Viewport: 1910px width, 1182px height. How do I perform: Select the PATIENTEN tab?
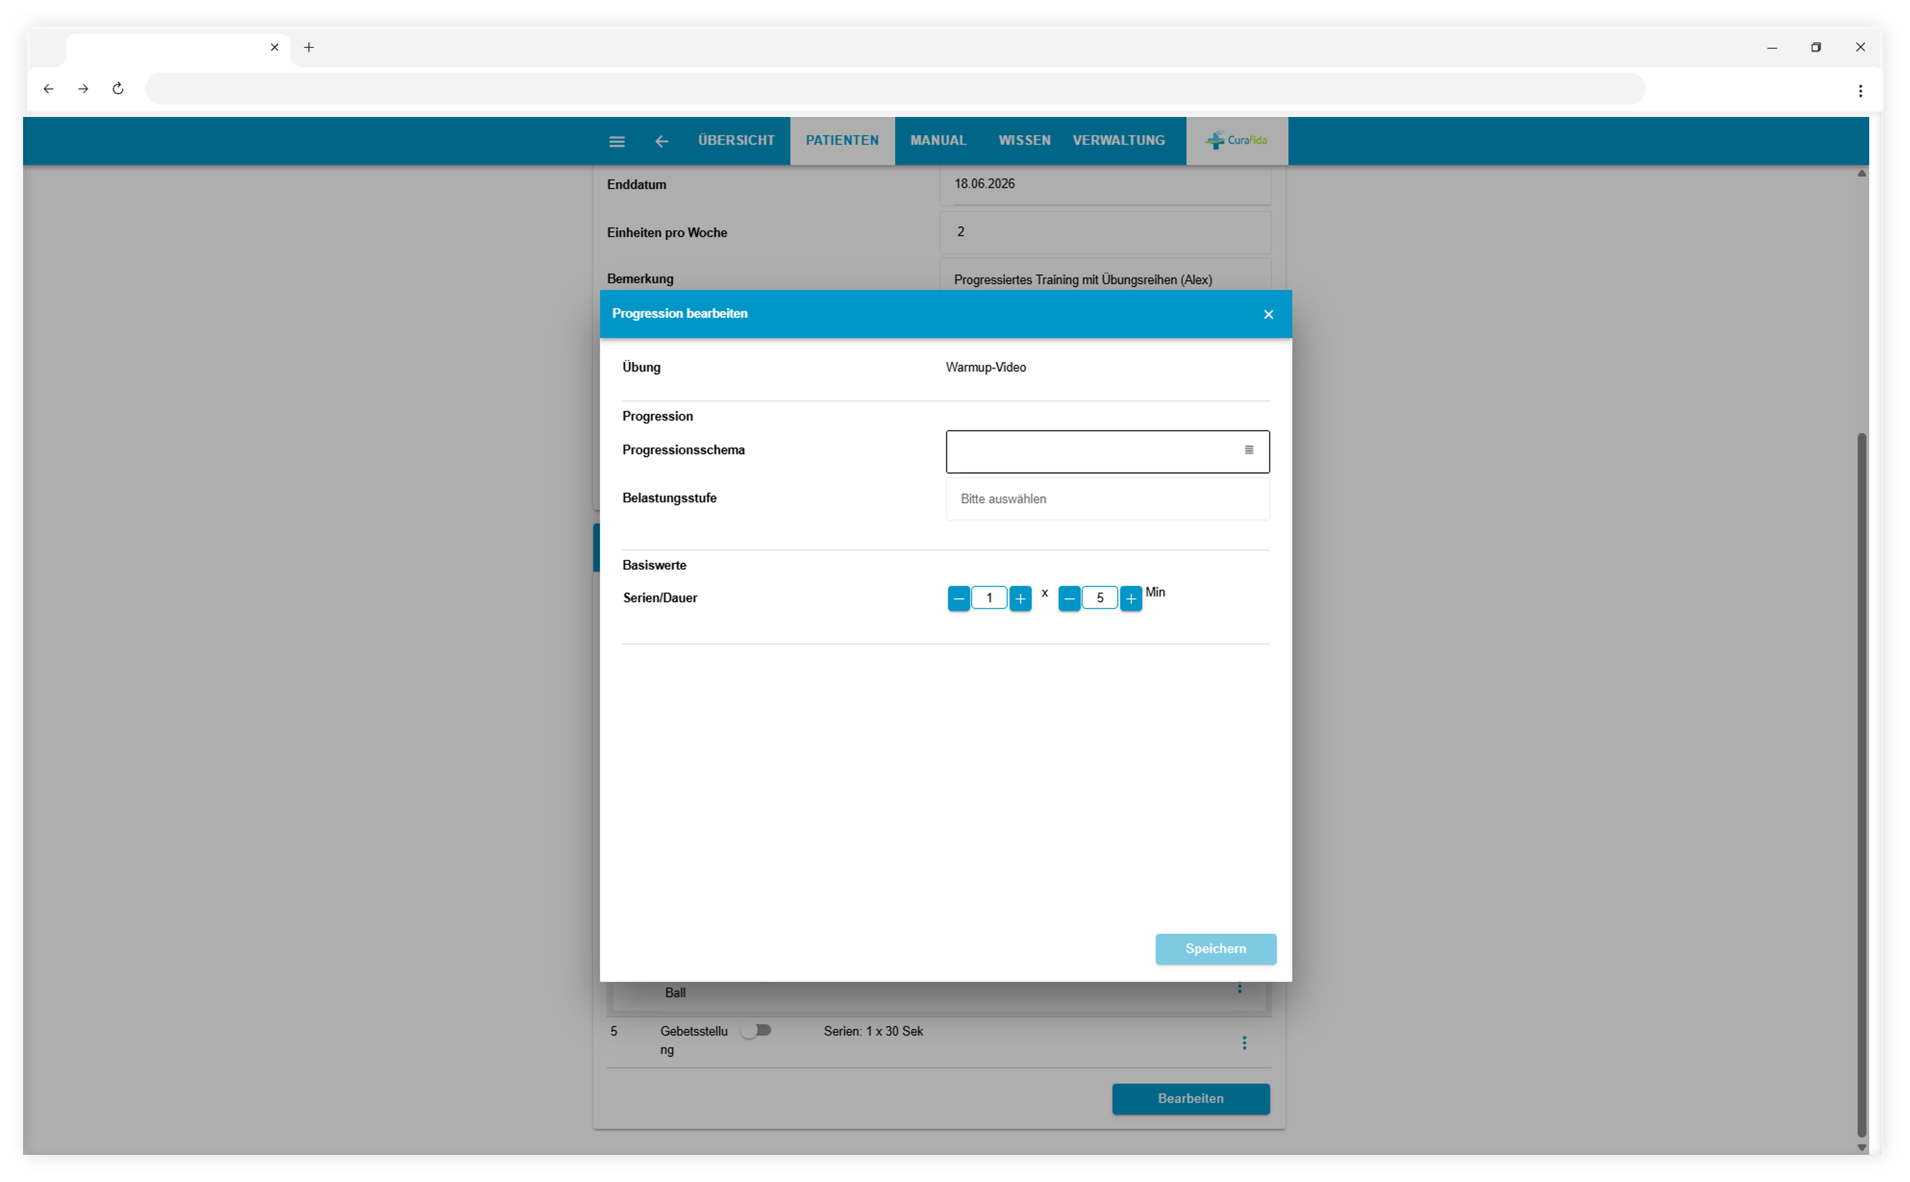[x=842, y=141]
